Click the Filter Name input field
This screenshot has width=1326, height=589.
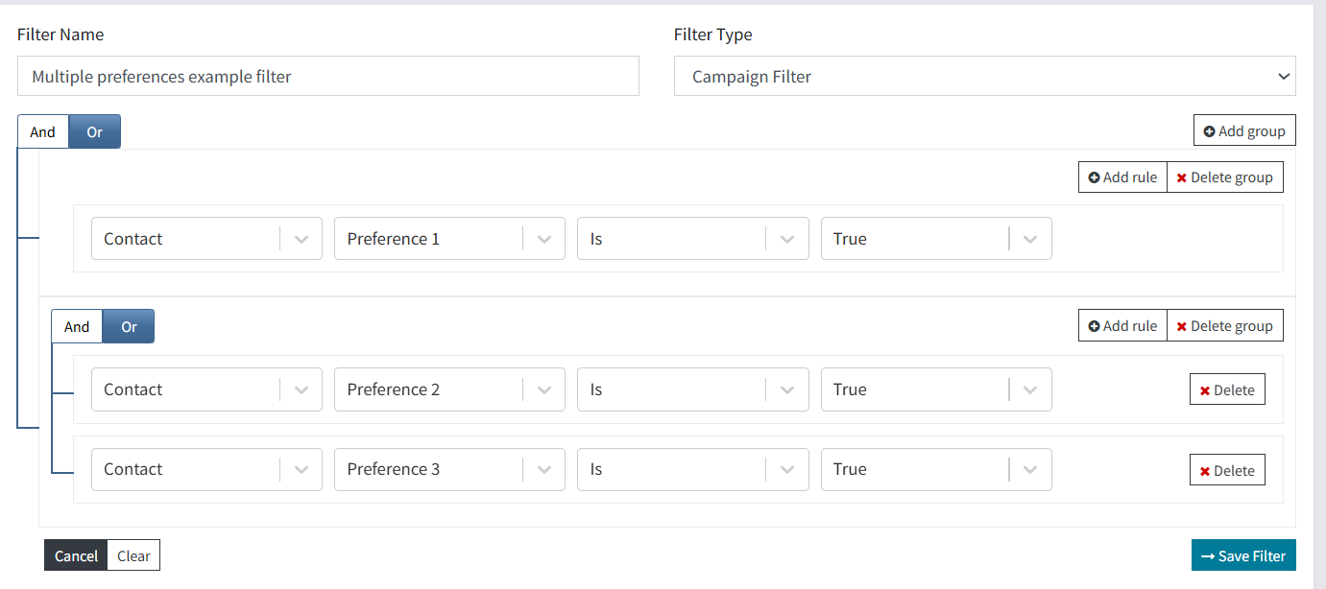[x=328, y=76]
